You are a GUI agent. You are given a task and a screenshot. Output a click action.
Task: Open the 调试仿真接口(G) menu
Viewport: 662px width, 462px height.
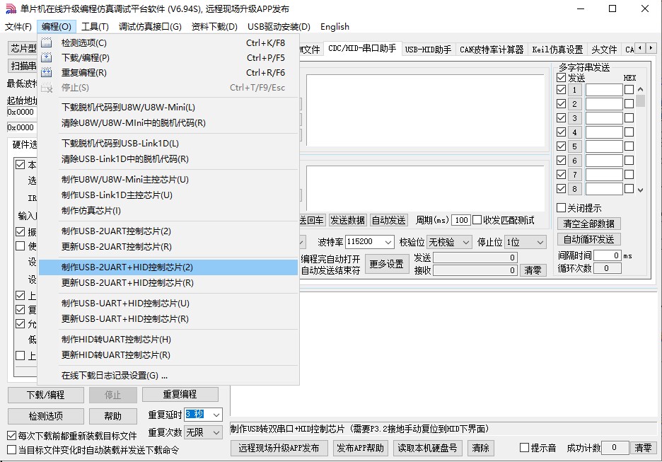coord(150,27)
